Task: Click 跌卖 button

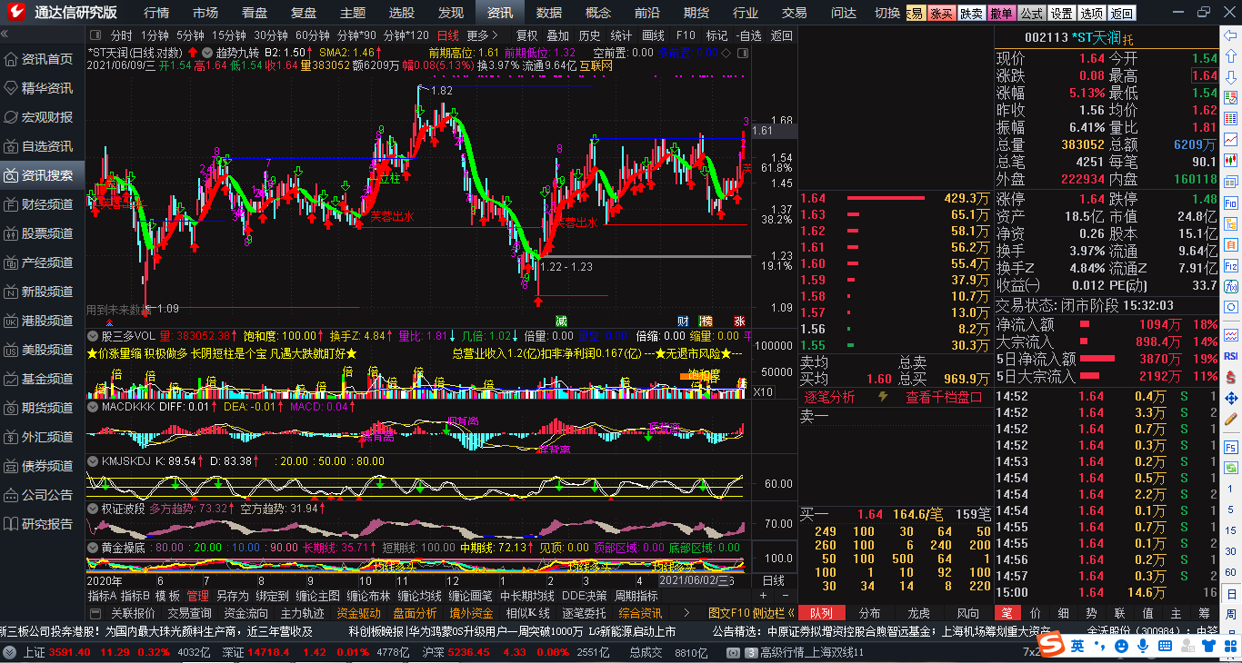Action: coord(972,13)
